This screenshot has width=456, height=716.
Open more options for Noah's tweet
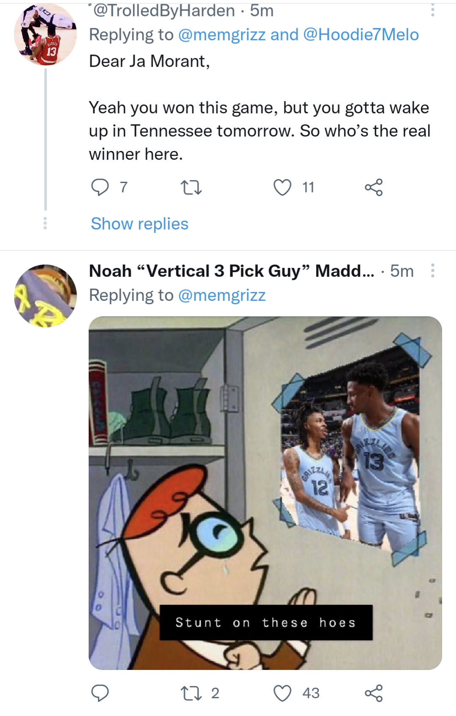432,271
